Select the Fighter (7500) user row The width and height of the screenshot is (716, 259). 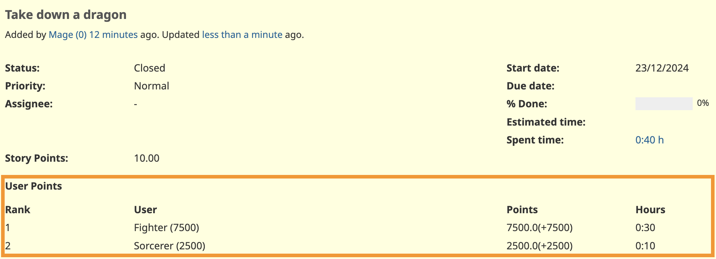pyautogui.click(x=358, y=228)
